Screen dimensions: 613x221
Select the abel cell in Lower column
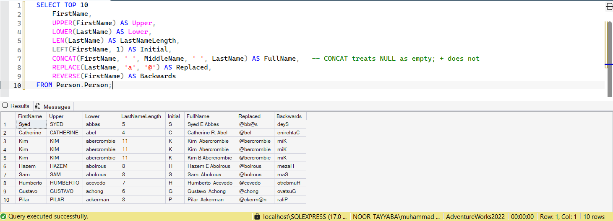[x=101, y=133]
